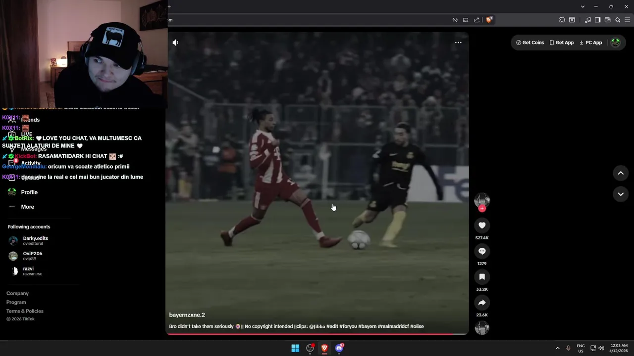Switch to Brave on the taskbar
634x356 pixels.
pyautogui.click(x=324, y=348)
